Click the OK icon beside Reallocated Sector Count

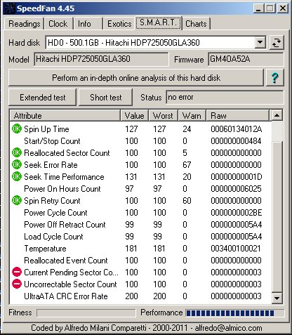coord(17,153)
